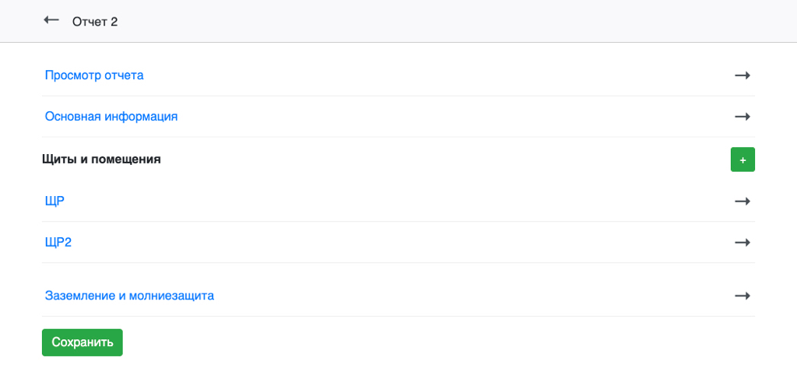The width and height of the screenshot is (797, 389).
Task: View the report via Просмотр отчета arrow
Action: [742, 75]
